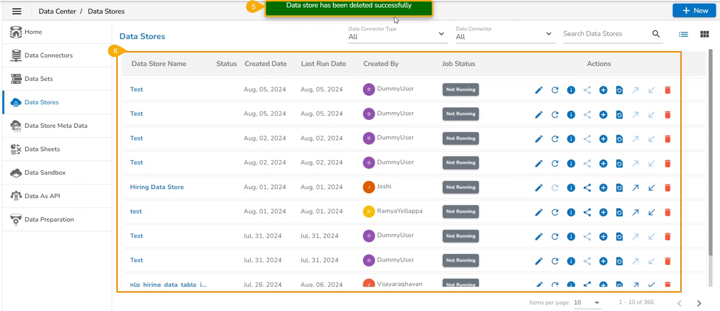Open the Hiring Data Store link
The height and width of the screenshot is (311, 720).
point(157,187)
